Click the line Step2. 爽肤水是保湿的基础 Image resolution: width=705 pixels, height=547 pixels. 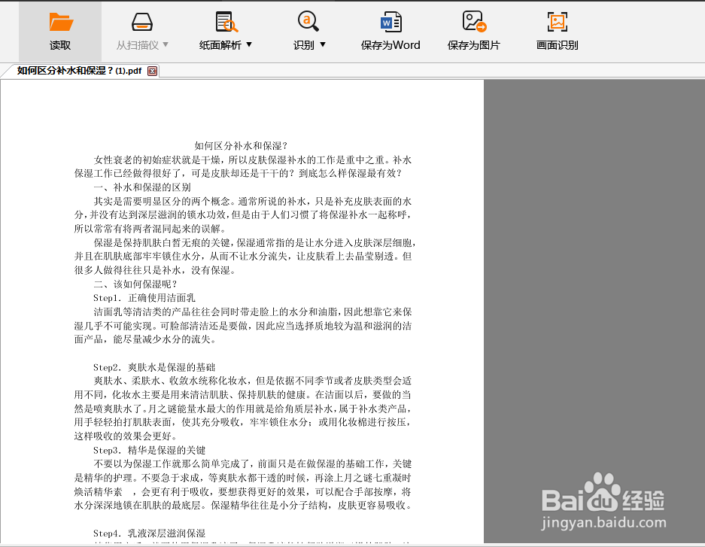pyautogui.click(x=154, y=367)
